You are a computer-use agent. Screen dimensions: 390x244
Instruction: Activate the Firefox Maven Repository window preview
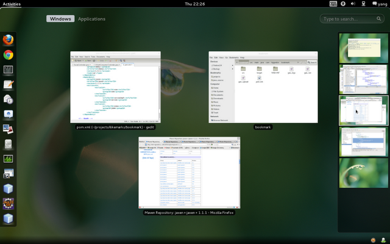click(x=190, y=173)
